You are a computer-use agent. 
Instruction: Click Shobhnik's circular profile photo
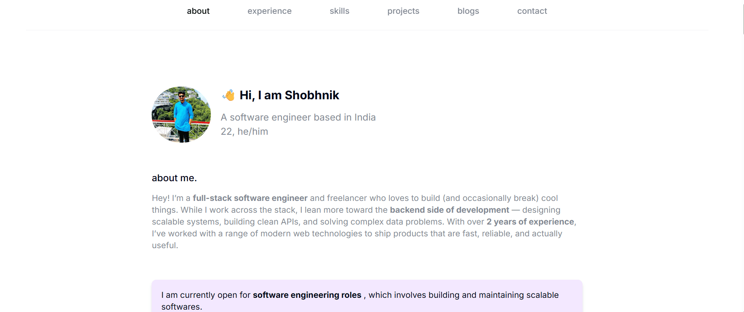point(180,114)
